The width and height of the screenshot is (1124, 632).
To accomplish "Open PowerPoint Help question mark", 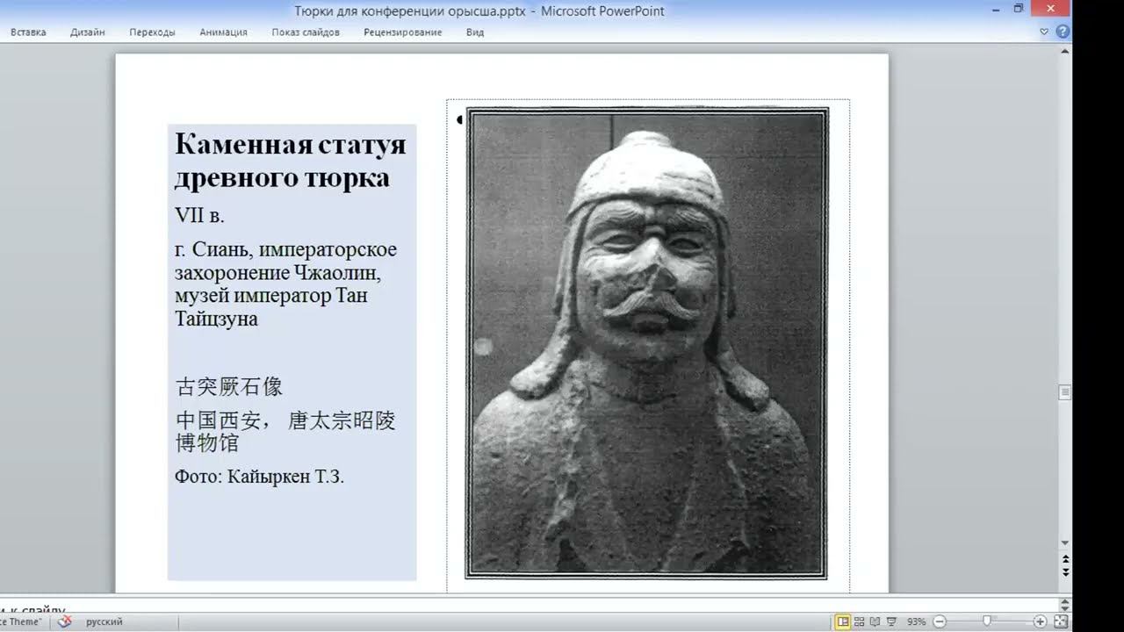I will pos(1063,32).
